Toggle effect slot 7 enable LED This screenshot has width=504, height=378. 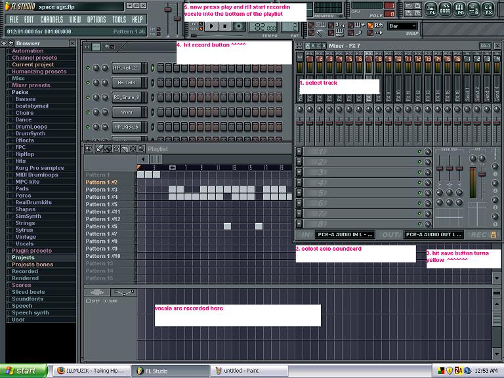pos(419,213)
